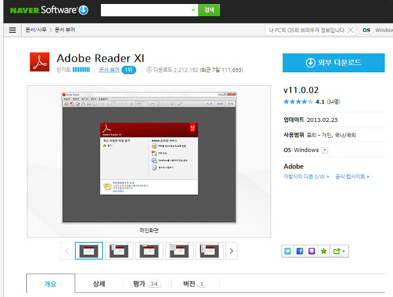The width and height of the screenshot is (393, 297).
Task: Close the OS and browser info notice
Action: click(x=351, y=30)
